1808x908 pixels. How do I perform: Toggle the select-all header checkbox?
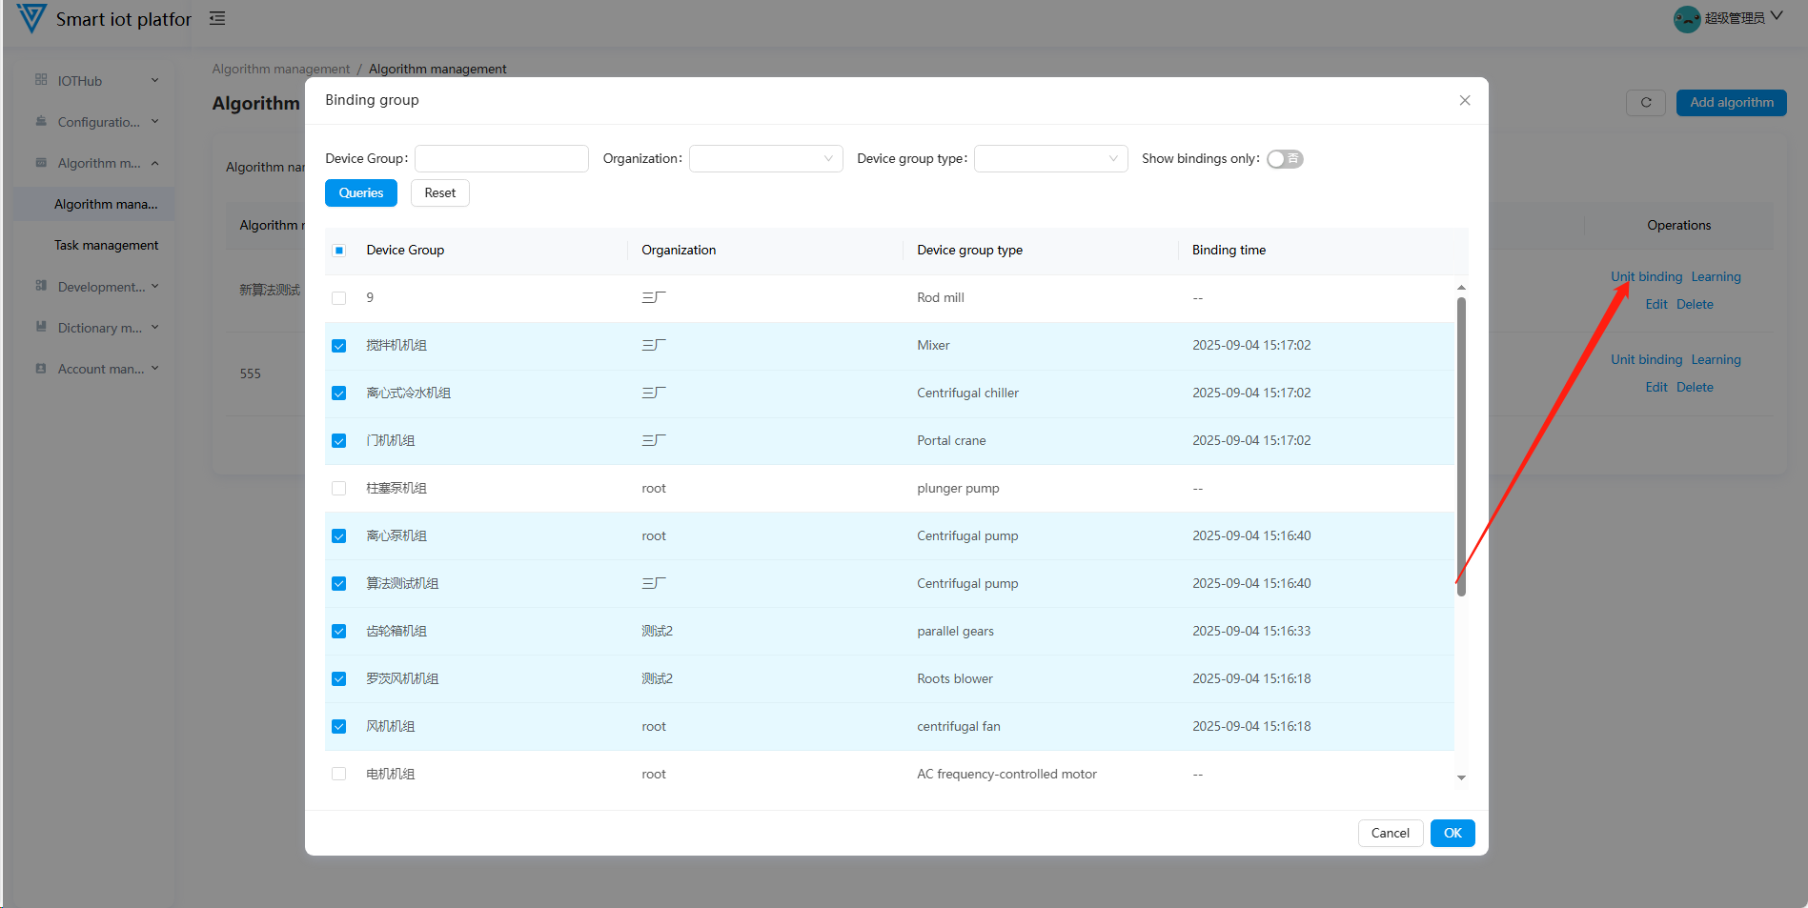338,251
